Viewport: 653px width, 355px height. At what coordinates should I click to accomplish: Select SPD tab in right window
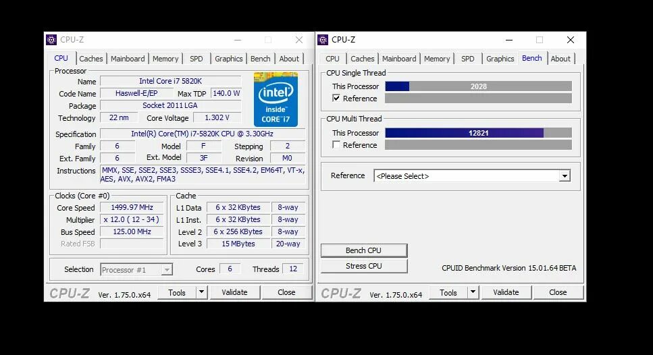(x=468, y=59)
